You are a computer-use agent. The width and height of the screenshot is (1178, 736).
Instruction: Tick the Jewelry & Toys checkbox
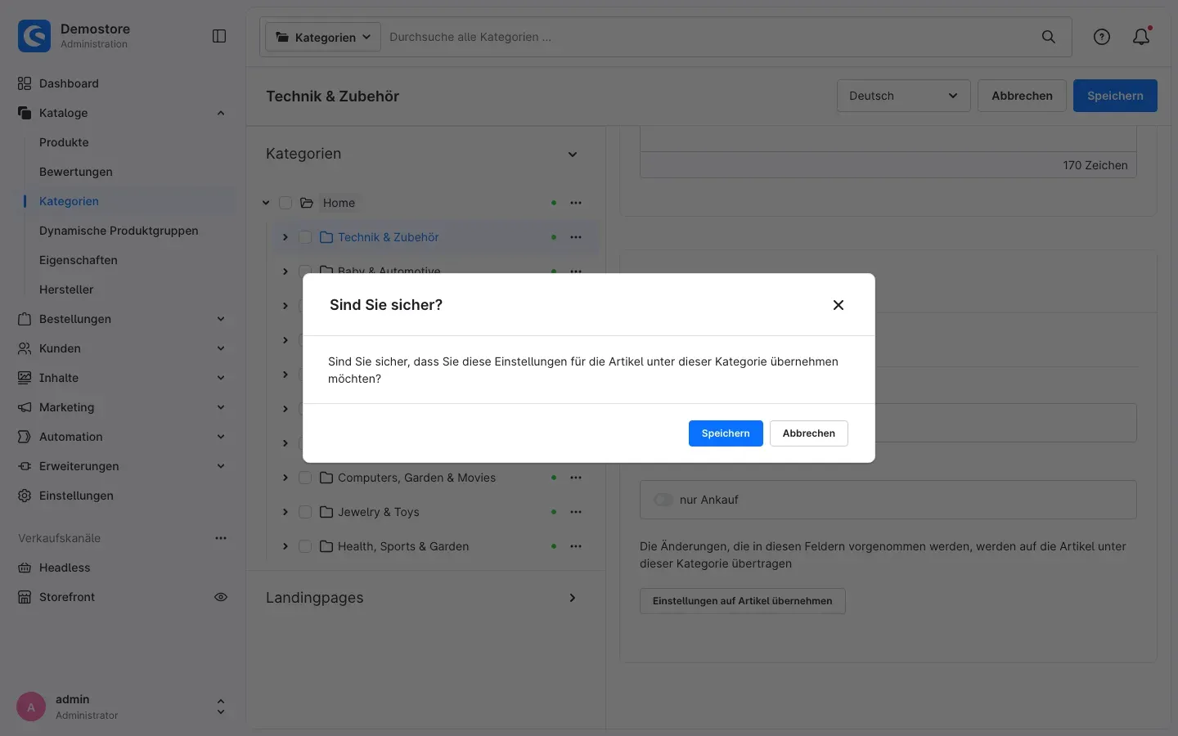point(305,512)
